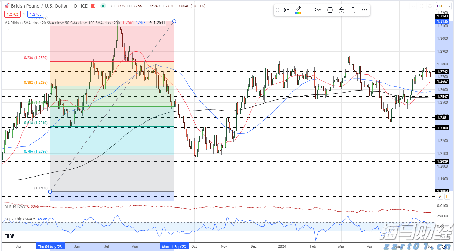Viewport: 454px width, 251px height.
Task: Click the green market status dot
Action: tap(103, 6)
